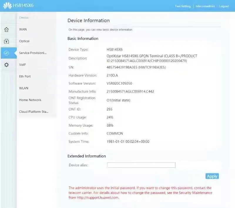The image size is (235, 208).
Task: Open the Service Provisioning menu item
Action: point(33,53)
